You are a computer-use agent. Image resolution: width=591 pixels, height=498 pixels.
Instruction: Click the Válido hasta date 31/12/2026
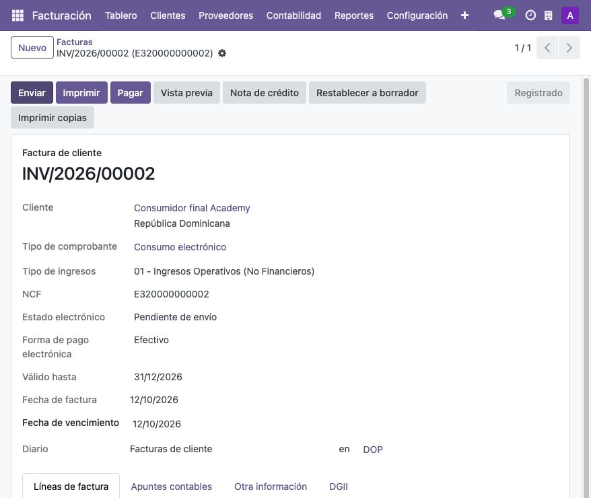158,377
